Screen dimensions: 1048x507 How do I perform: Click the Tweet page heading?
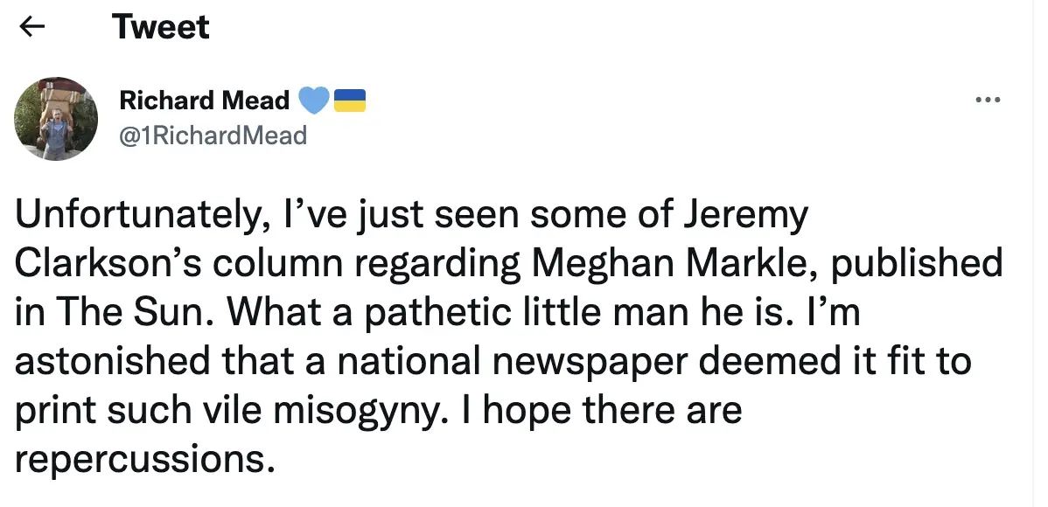click(161, 27)
